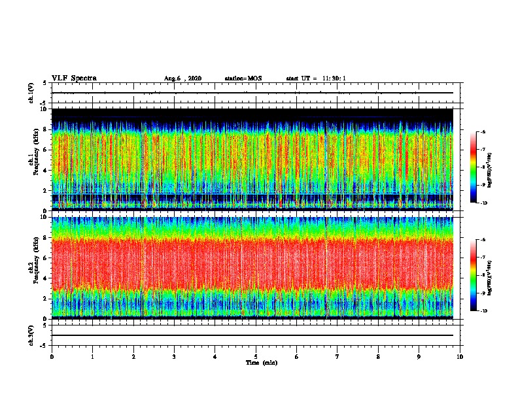518x400 pixels.
Task: Click the "Time (min)" axis title
Action: coord(262,363)
